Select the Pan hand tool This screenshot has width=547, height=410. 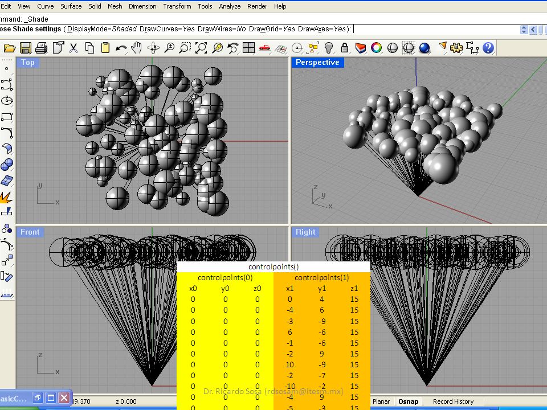137,48
